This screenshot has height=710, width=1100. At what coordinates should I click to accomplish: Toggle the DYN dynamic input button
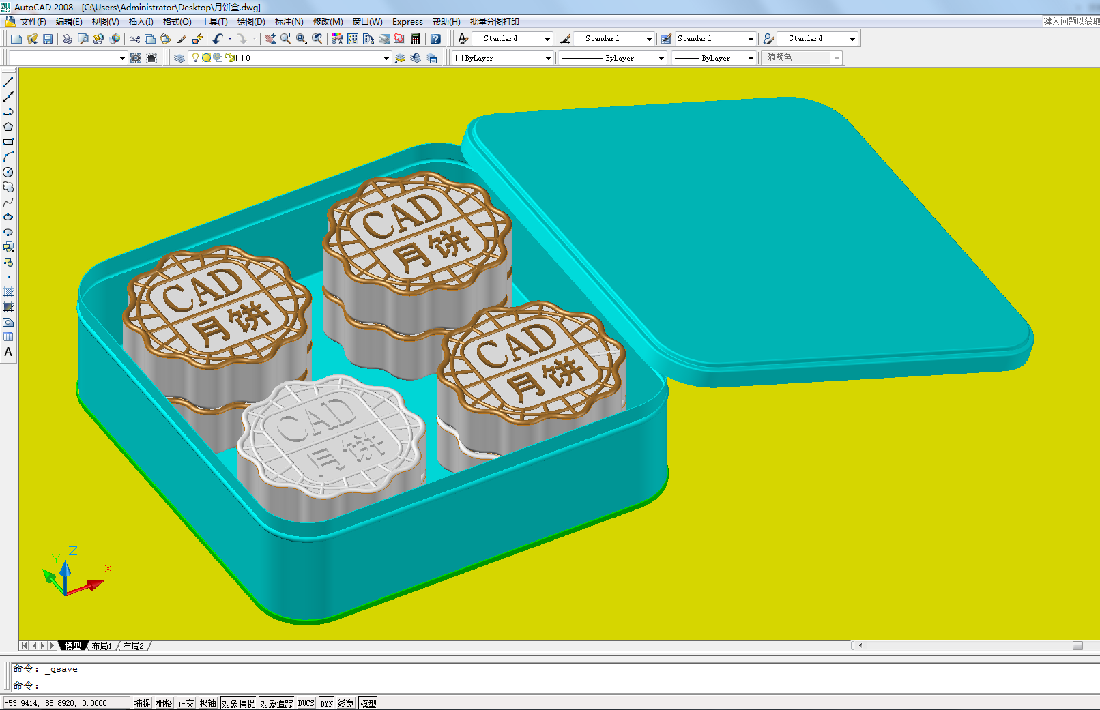327,703
